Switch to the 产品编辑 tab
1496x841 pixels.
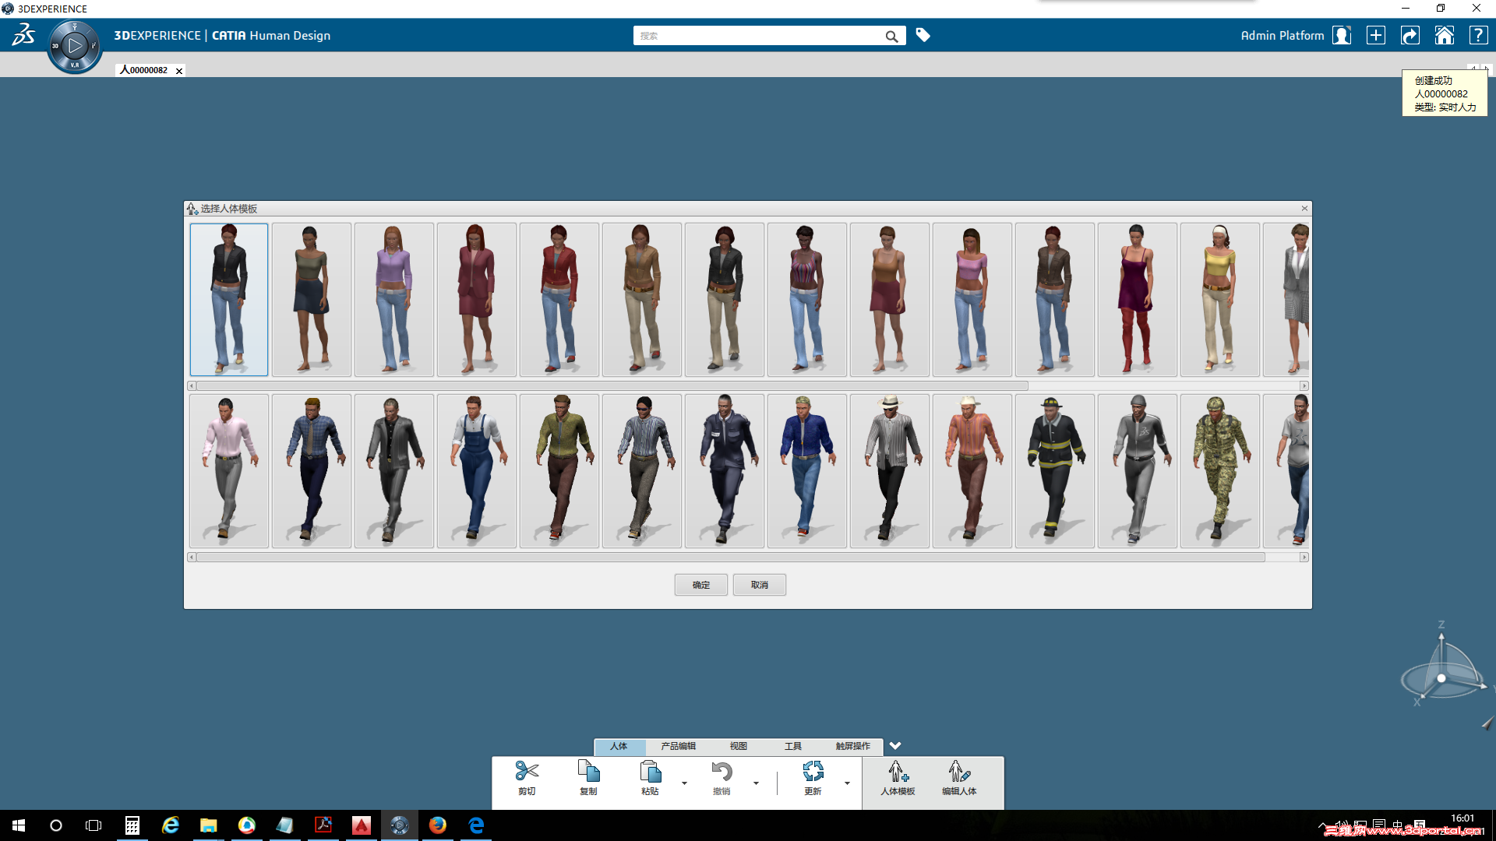coord(678,746)
